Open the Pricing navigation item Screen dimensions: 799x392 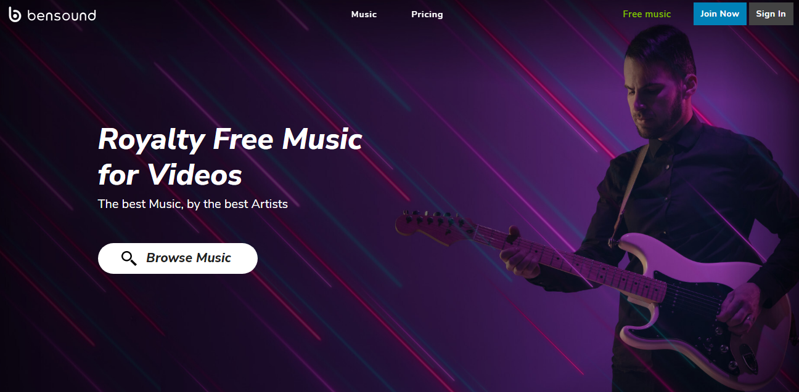427,14
